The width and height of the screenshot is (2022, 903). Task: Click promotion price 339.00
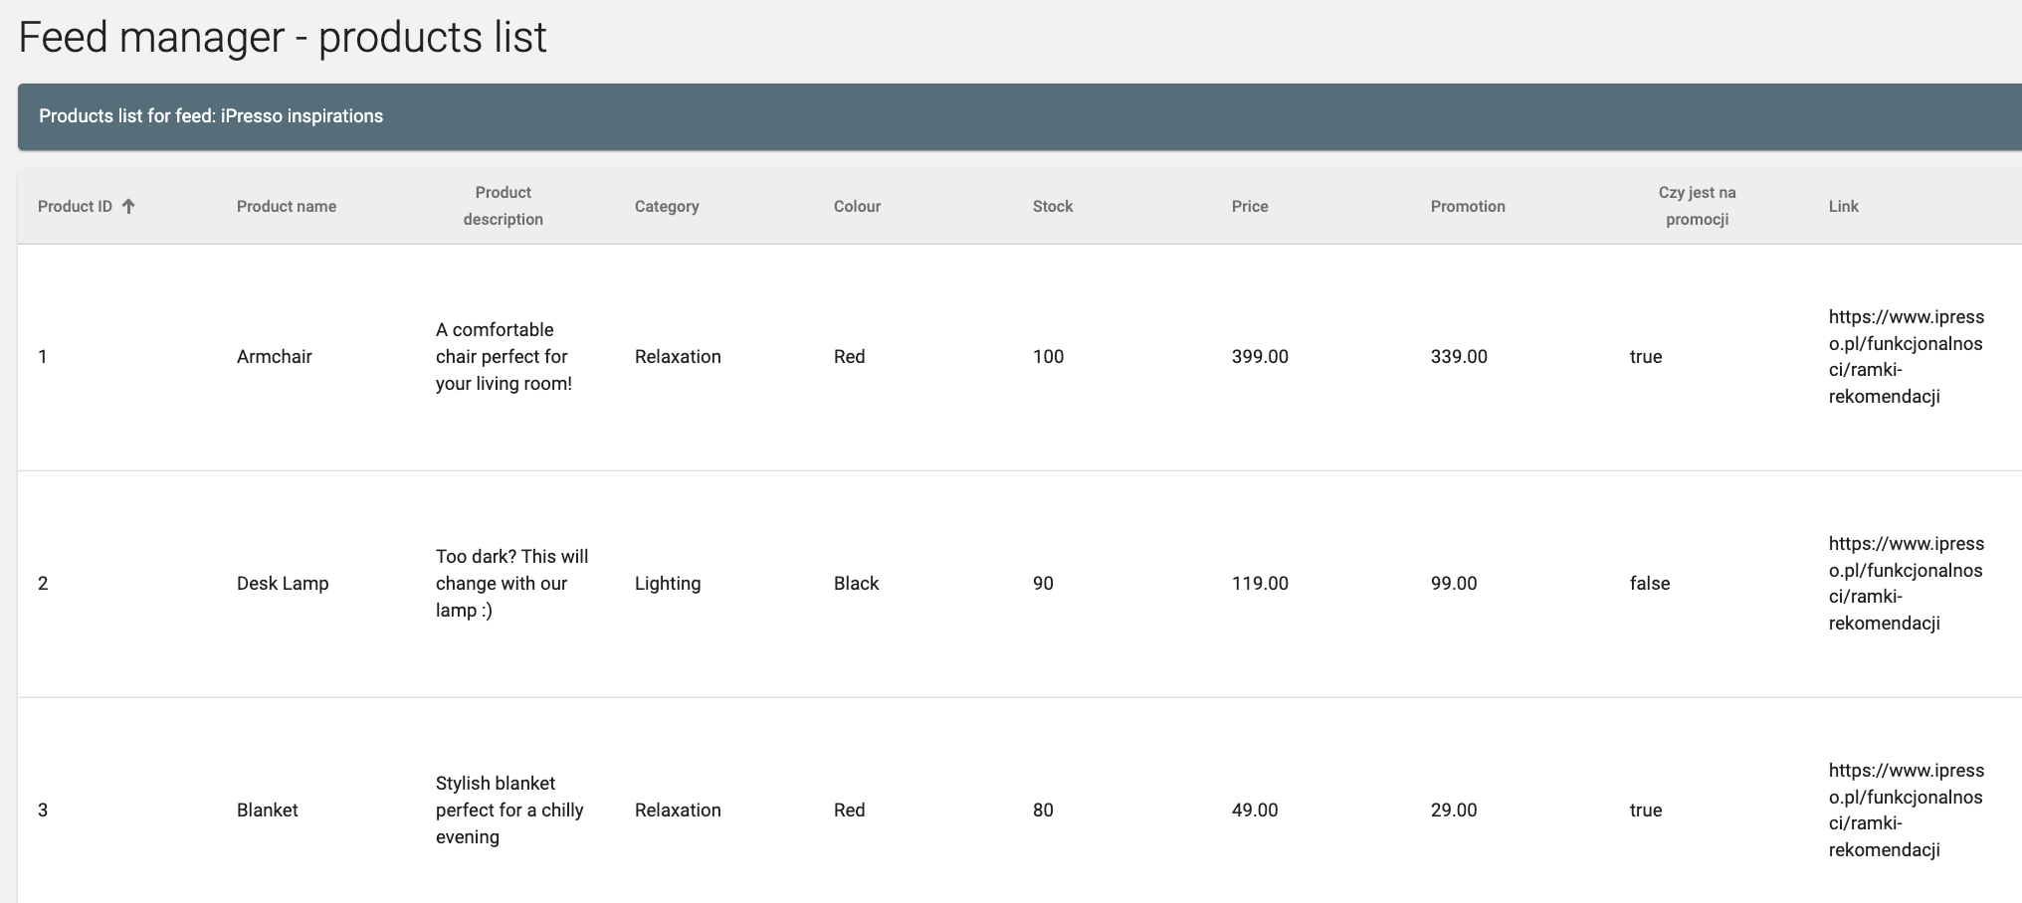click(x=1459, y=356)
